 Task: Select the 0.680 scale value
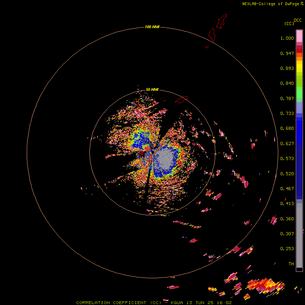coord(287,128)
